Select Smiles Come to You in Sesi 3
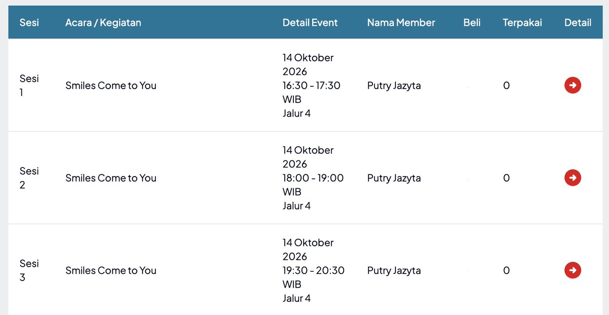Viewport: 609px width, 315px height. click(x=111, y=270)
